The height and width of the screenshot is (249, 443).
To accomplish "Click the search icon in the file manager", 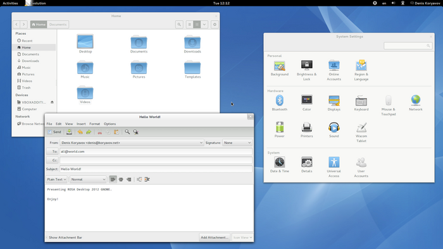I will point(179,25).
